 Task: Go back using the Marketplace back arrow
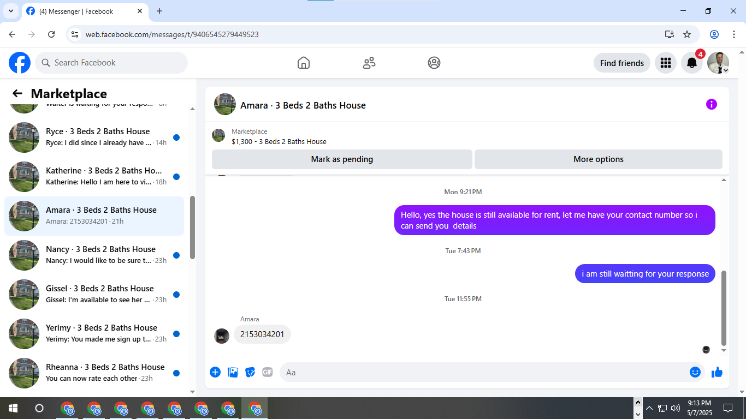17,93
